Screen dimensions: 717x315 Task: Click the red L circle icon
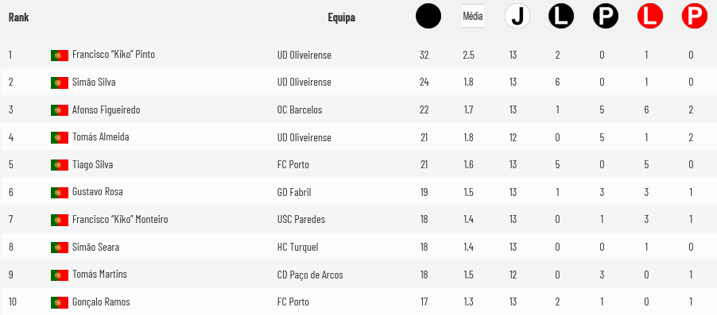pyautogui.click(x=649, y=17)
